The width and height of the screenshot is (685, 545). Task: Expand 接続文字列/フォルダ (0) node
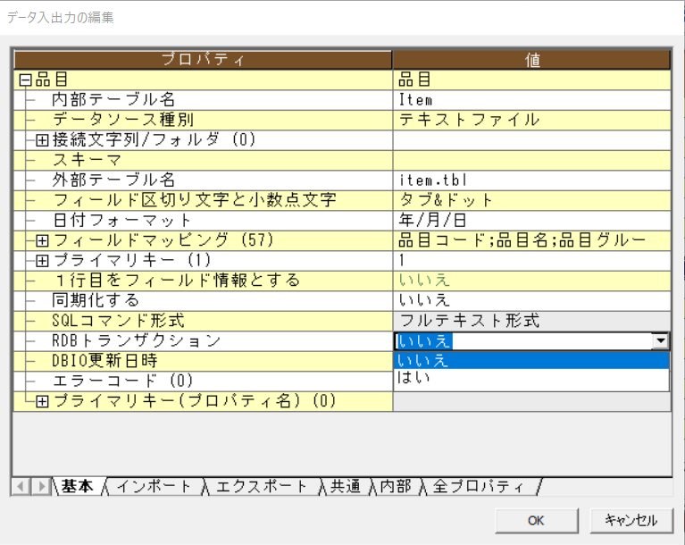(x=42, y=140)
